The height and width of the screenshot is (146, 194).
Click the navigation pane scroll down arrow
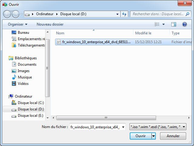click(x=48, y=118)
